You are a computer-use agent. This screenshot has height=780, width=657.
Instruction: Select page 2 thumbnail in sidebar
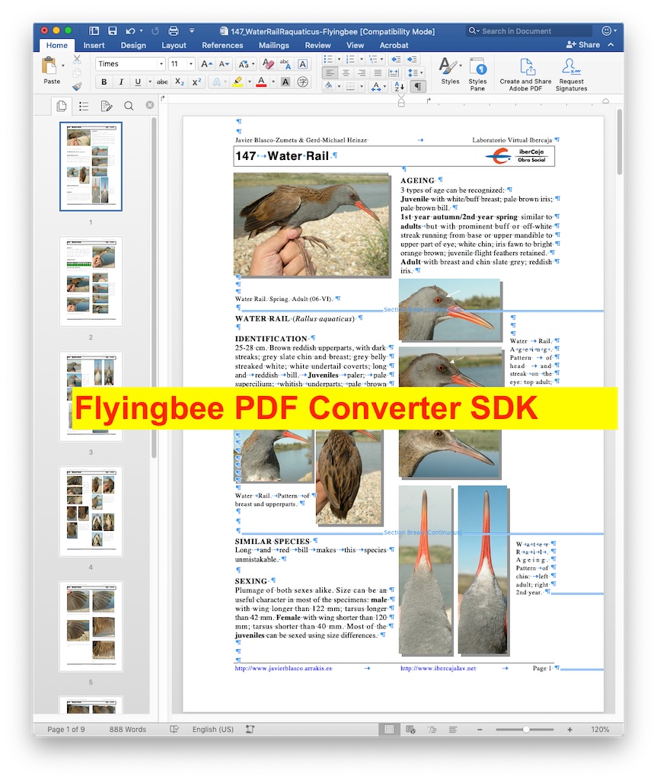[91, 281]
